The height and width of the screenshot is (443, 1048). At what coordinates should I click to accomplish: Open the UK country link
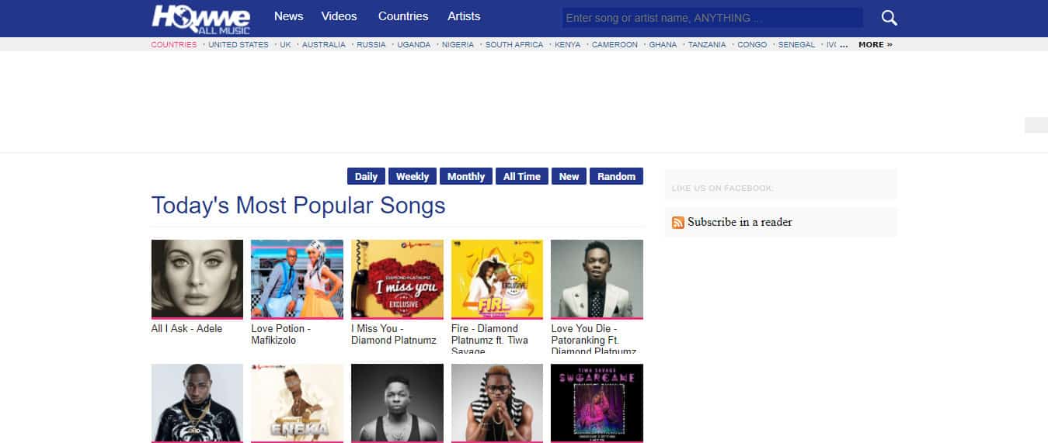(x=285, y=44)
